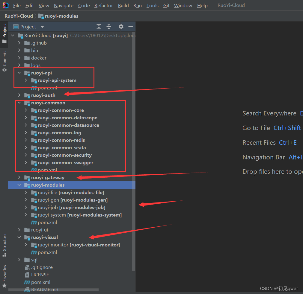Screen dimensions: 303x294
Task: Open the Project view dropdown
Action: coord(42,27)
